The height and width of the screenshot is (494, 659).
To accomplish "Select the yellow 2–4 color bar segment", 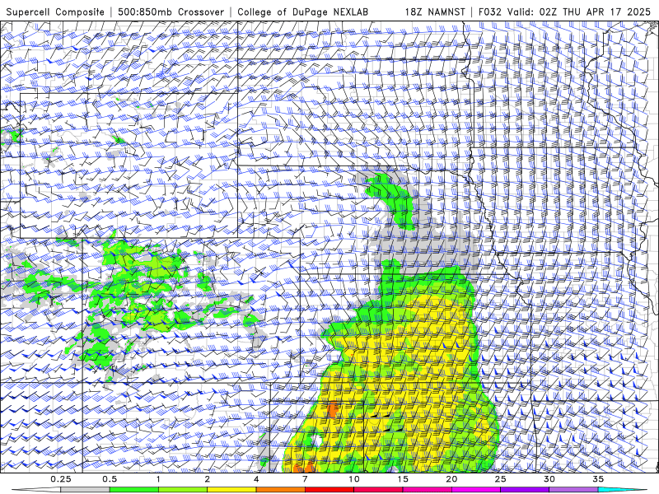I will [231, 490].
